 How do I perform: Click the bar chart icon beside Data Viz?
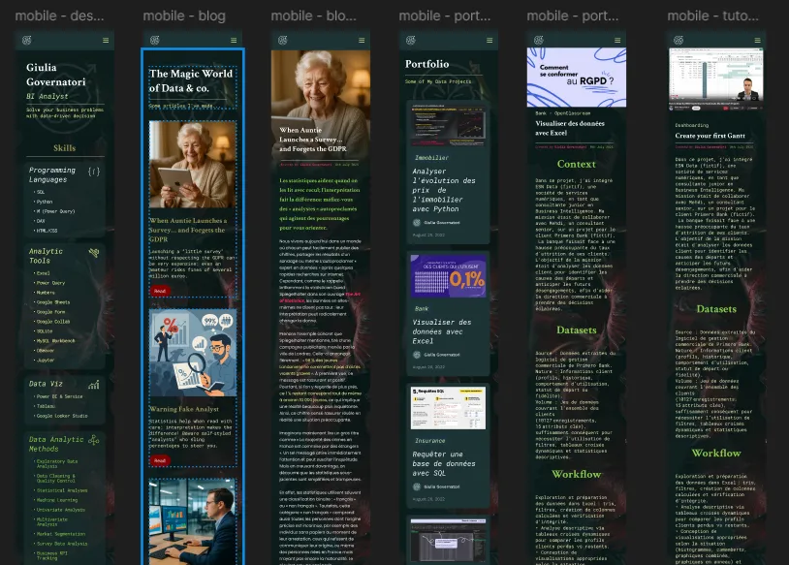point(94,384)
